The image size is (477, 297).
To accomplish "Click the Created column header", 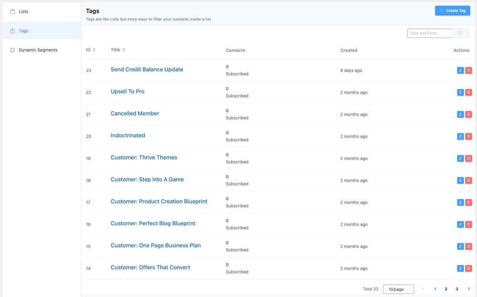I will (349, 50).
